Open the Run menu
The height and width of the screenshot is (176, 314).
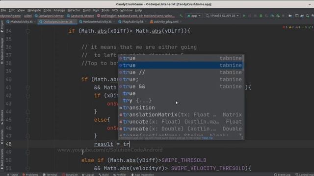tap(96, 10)
